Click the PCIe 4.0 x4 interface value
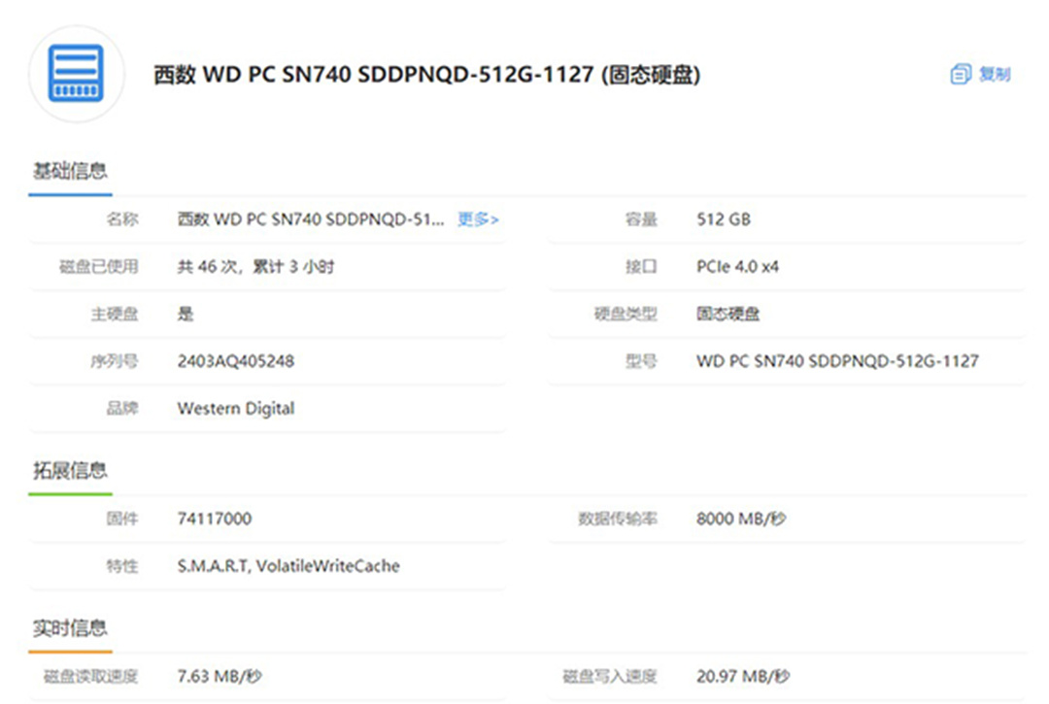The image size is (1049, 704). click(x=737, y=266)
